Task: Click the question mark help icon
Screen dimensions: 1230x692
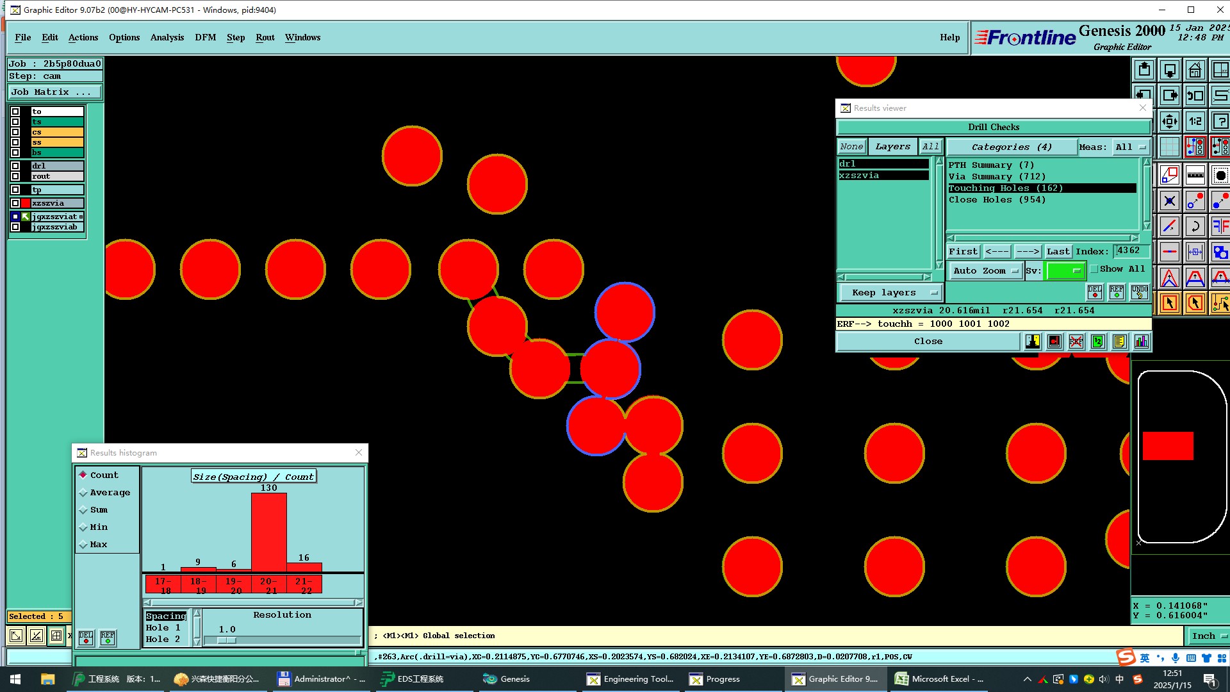Action: (x=1220, y=121)
